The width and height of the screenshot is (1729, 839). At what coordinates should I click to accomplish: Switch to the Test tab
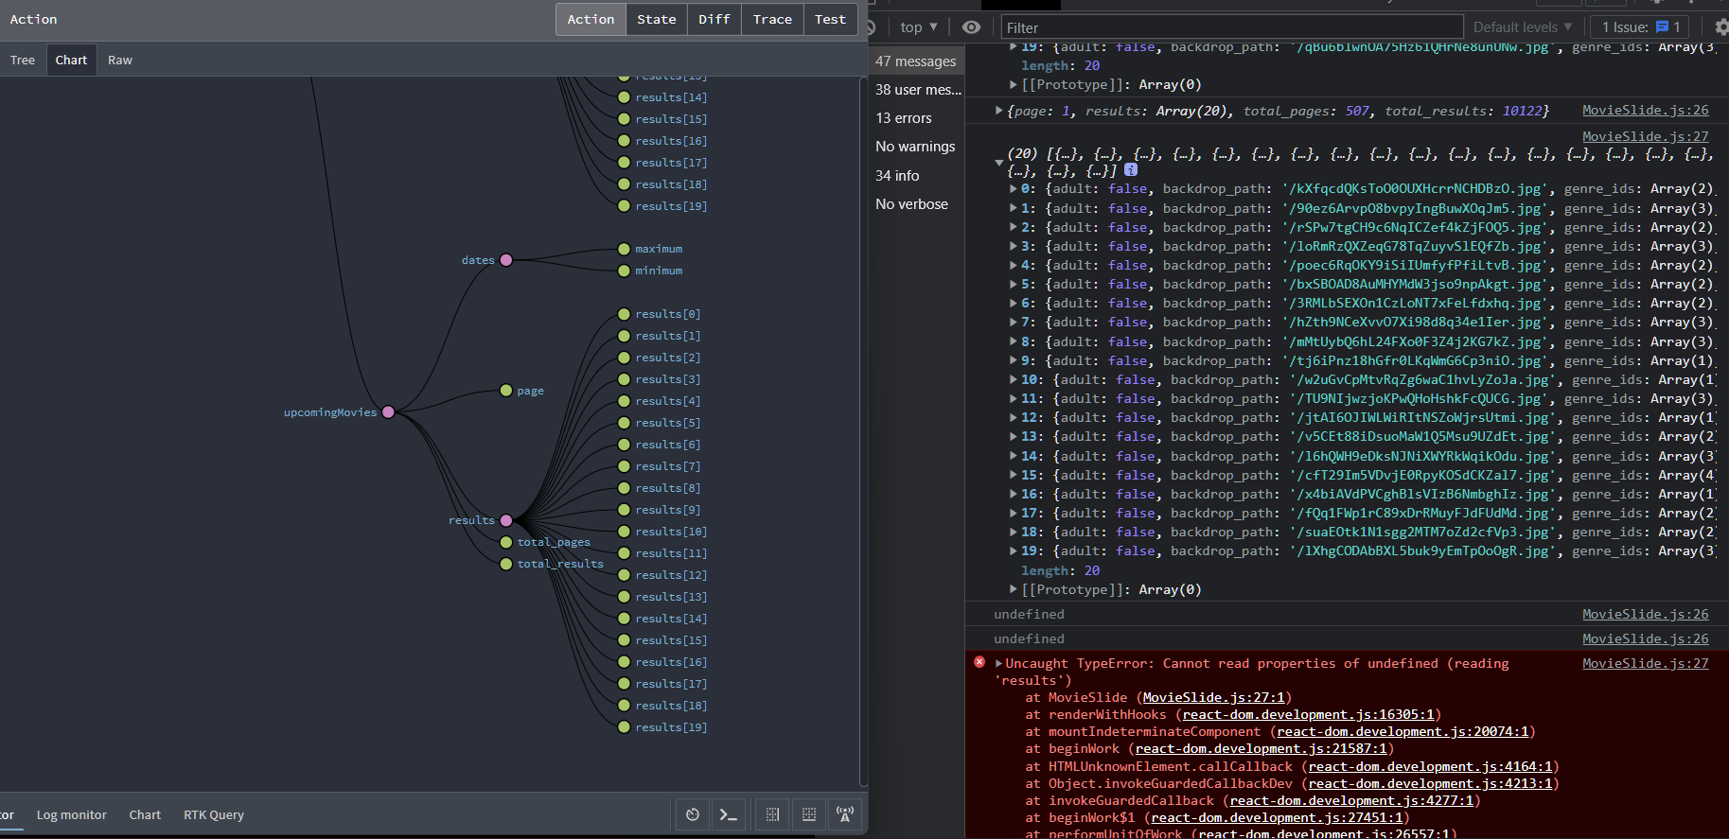tap(830, 19)
